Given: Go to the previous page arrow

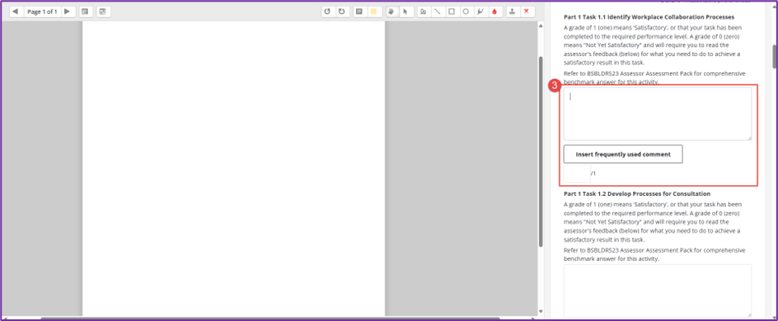Looking at the screenshot, I should 16,12.
